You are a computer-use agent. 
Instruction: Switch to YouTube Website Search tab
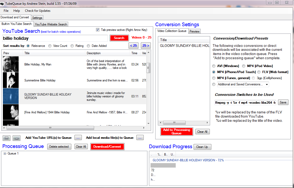[x=51, y=24]
